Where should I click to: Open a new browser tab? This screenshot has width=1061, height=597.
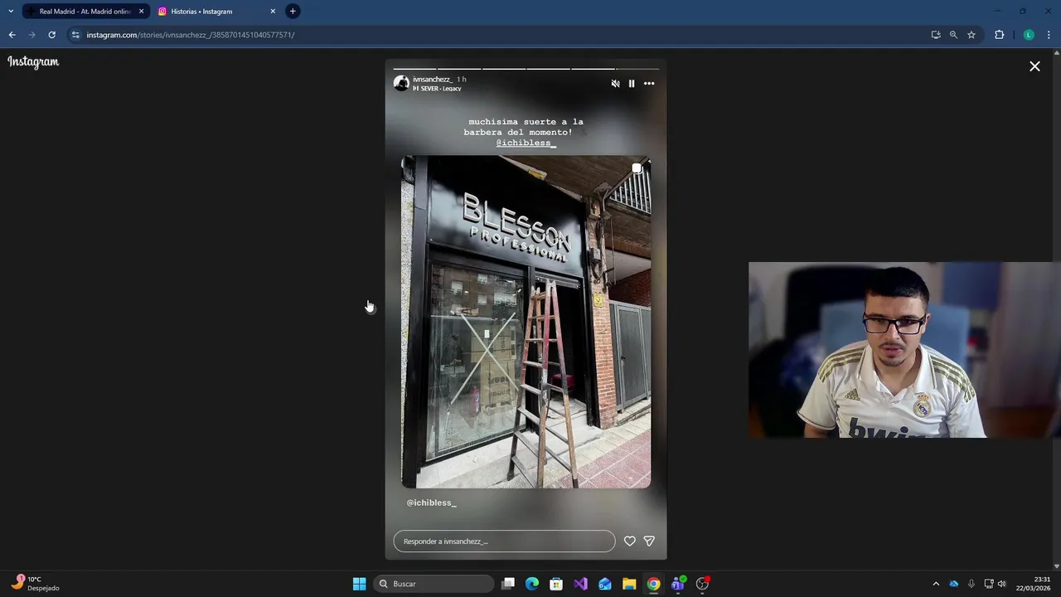(293, 12)
